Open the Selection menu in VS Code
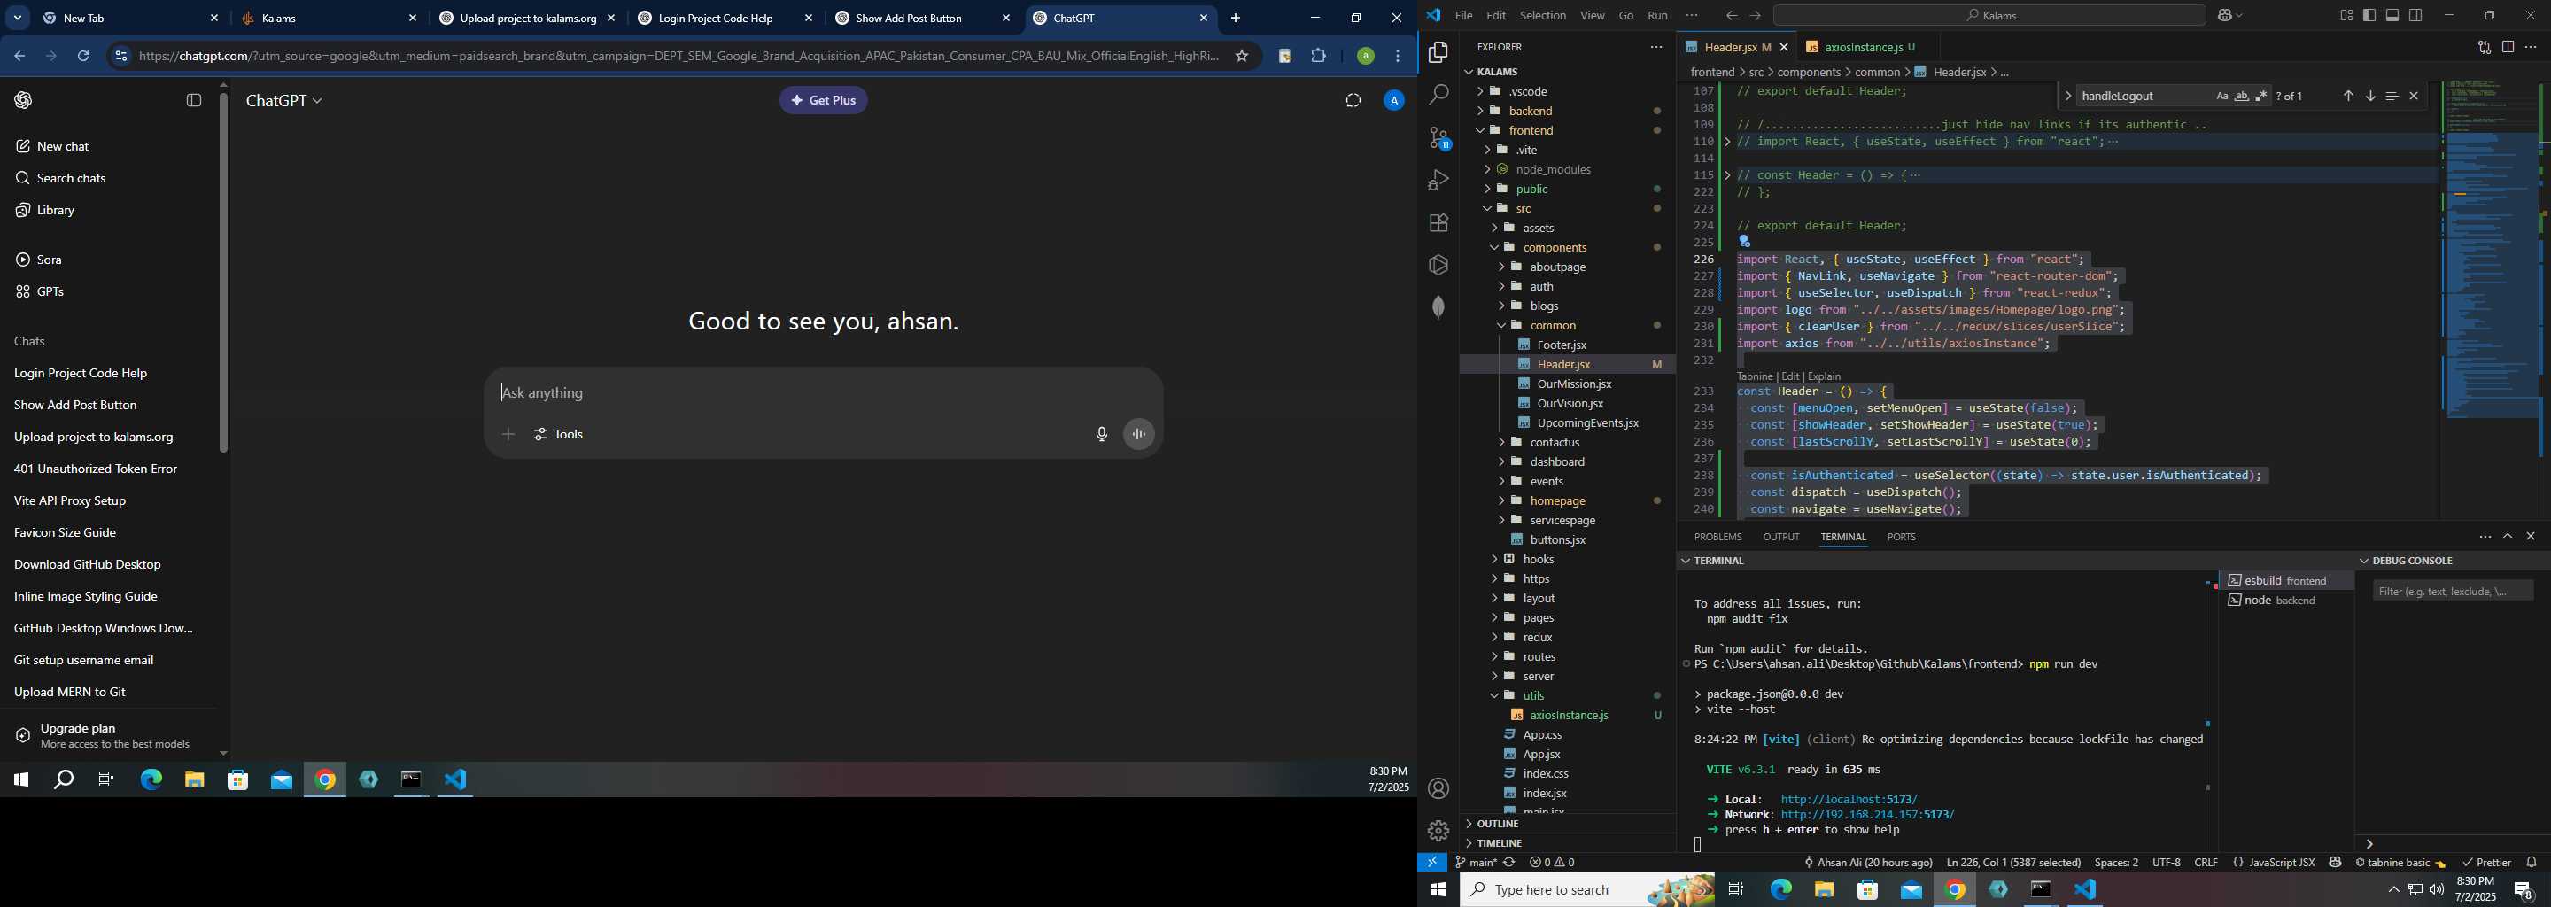2551x907 pixels. click(1542, 16)
